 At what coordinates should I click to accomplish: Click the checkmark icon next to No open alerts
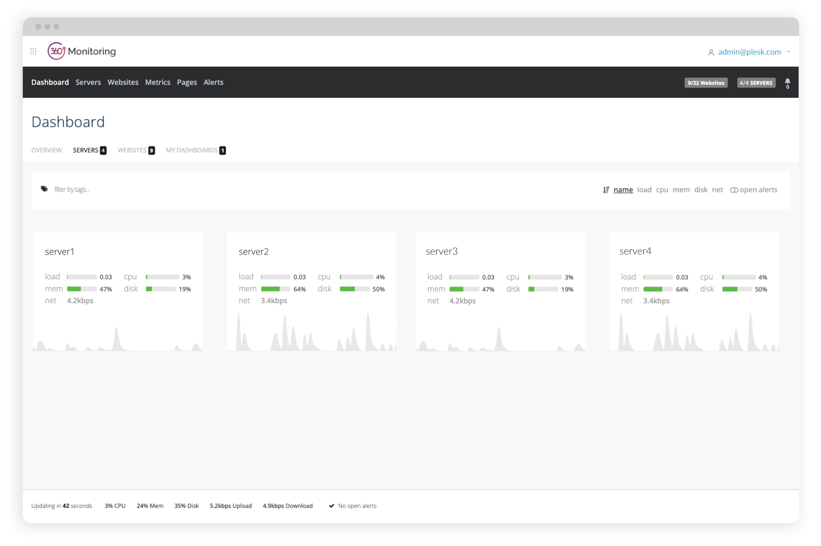click(331, 506)
